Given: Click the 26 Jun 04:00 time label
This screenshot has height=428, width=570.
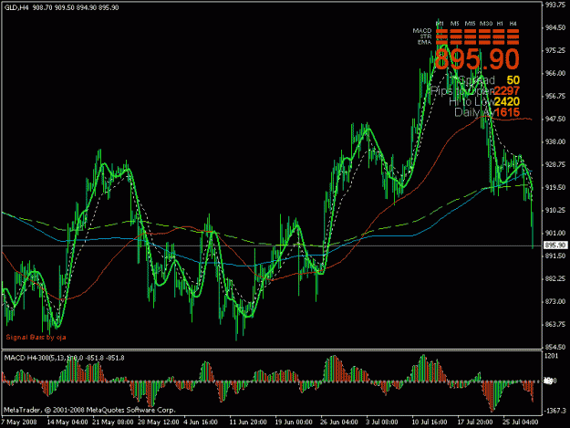Looking at the screenshot, I should tap(338, 422).
